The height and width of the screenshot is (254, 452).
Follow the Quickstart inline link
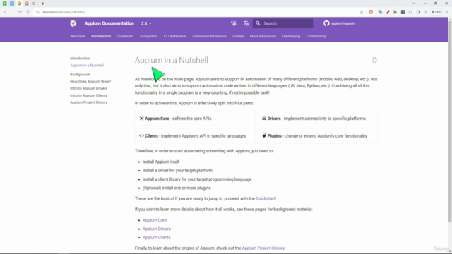point(266,198)
